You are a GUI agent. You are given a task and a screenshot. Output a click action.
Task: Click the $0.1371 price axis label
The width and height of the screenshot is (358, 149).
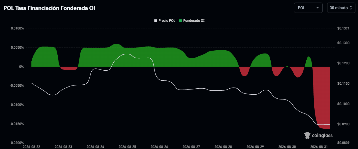coord(343,29)
